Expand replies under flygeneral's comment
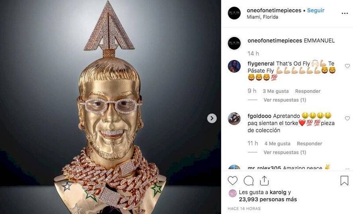This screenshot has width=353, height=214. coord(285,100)
